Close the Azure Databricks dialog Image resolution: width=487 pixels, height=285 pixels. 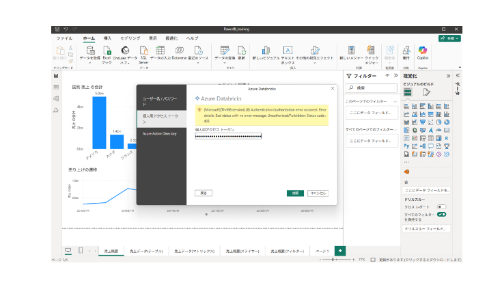tap(333, 88)
